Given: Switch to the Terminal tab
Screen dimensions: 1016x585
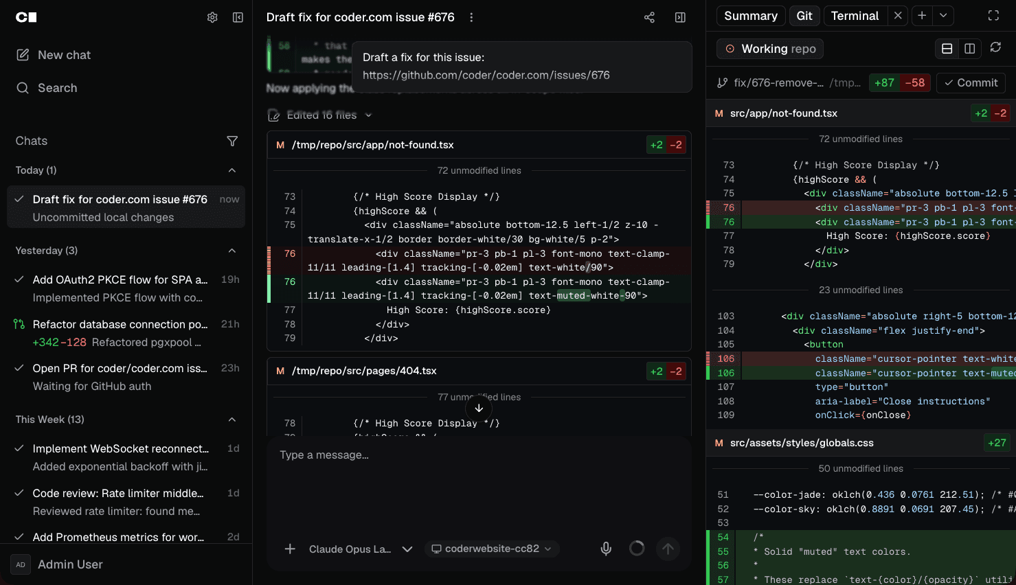Looking at the screenshot, I should point(855,16).
